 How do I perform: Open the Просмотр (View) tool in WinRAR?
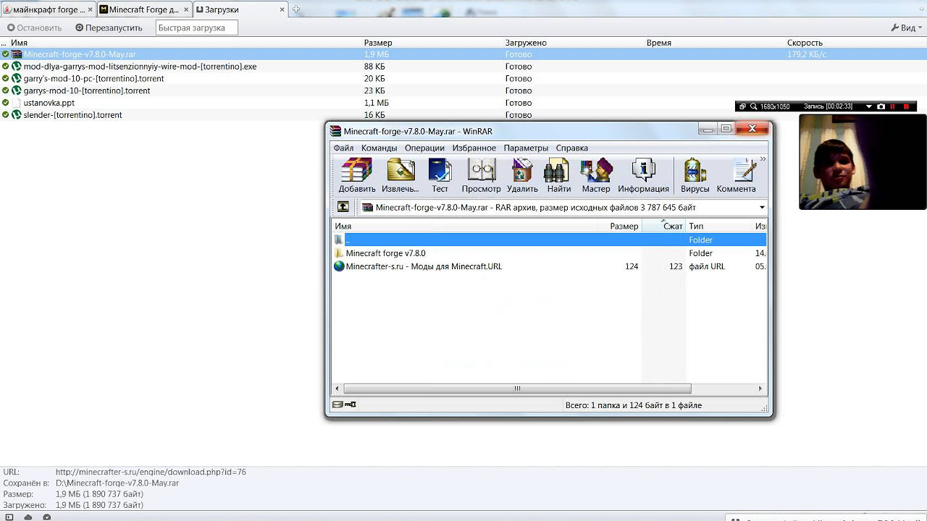[482, 176]
